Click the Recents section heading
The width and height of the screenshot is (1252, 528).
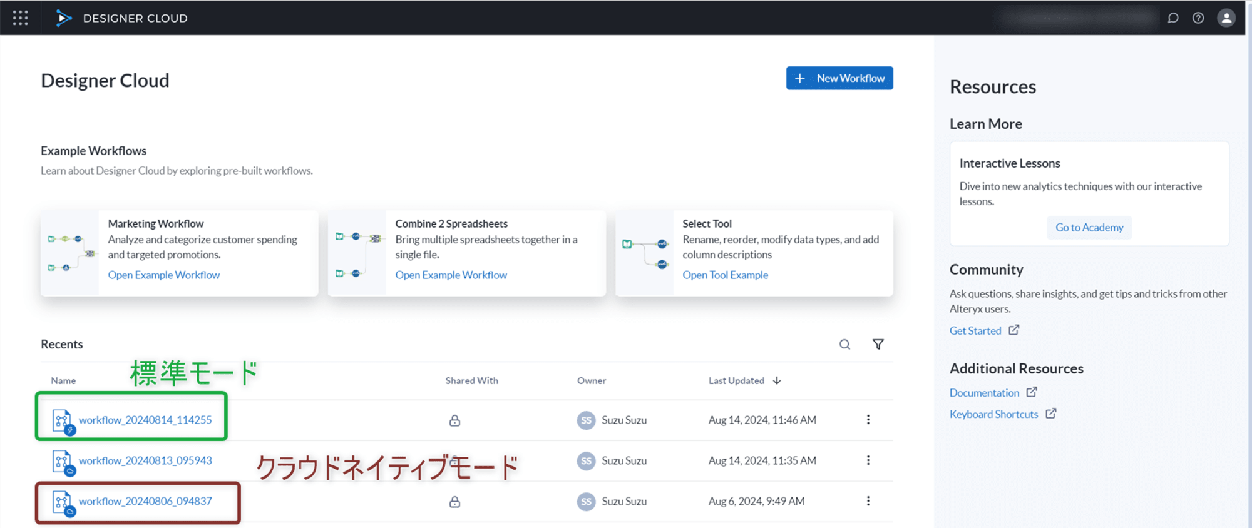click(x=61, y=344)
